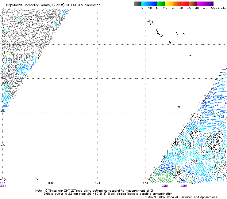Screen dimensions: 227x199
Task: Click the '174' longitude label
Action: (145, 183)
